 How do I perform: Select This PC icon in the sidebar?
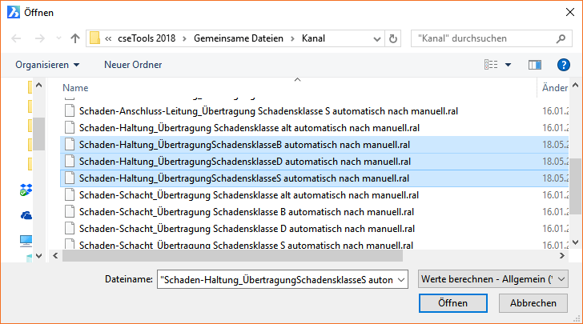pos(26,240)
